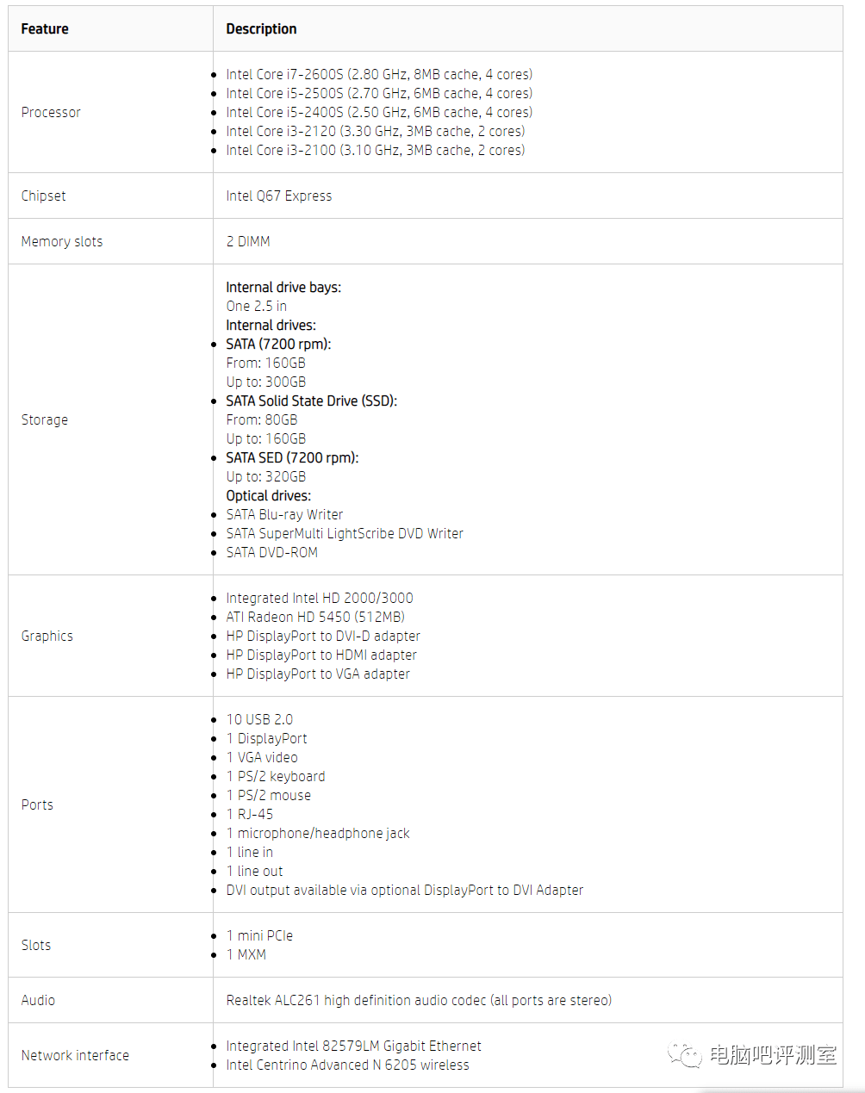Click the Network interface row label
Viewport: 865px width, 1093px height.
pyautogui.click(x=75, y=1055)
